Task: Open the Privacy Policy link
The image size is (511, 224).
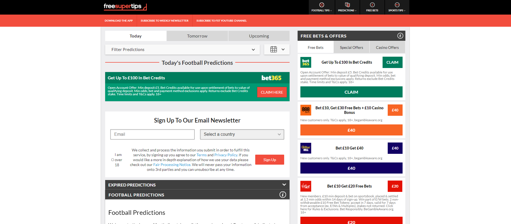Action: [226, 155]
